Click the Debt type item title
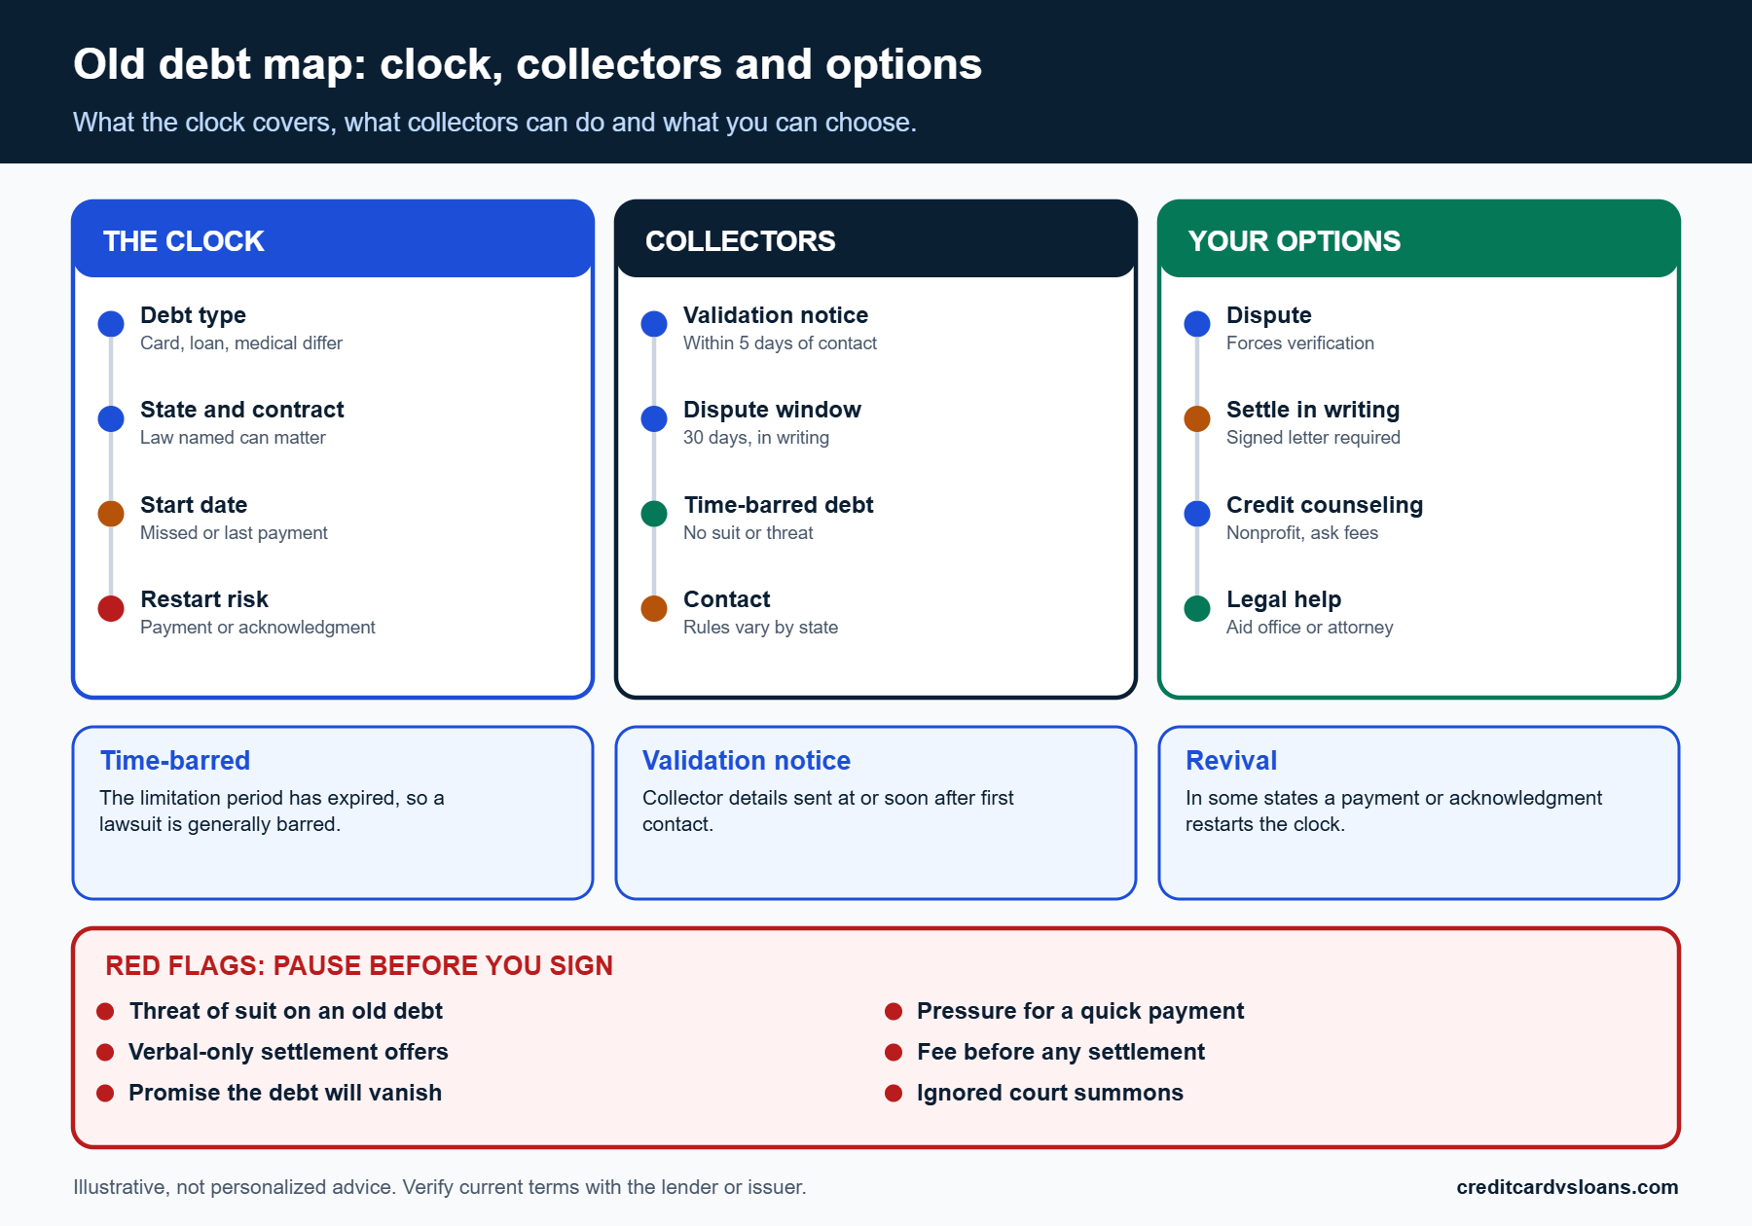Image resolution: width=1752 pixels, height=1226 pixels. (193, 315)
